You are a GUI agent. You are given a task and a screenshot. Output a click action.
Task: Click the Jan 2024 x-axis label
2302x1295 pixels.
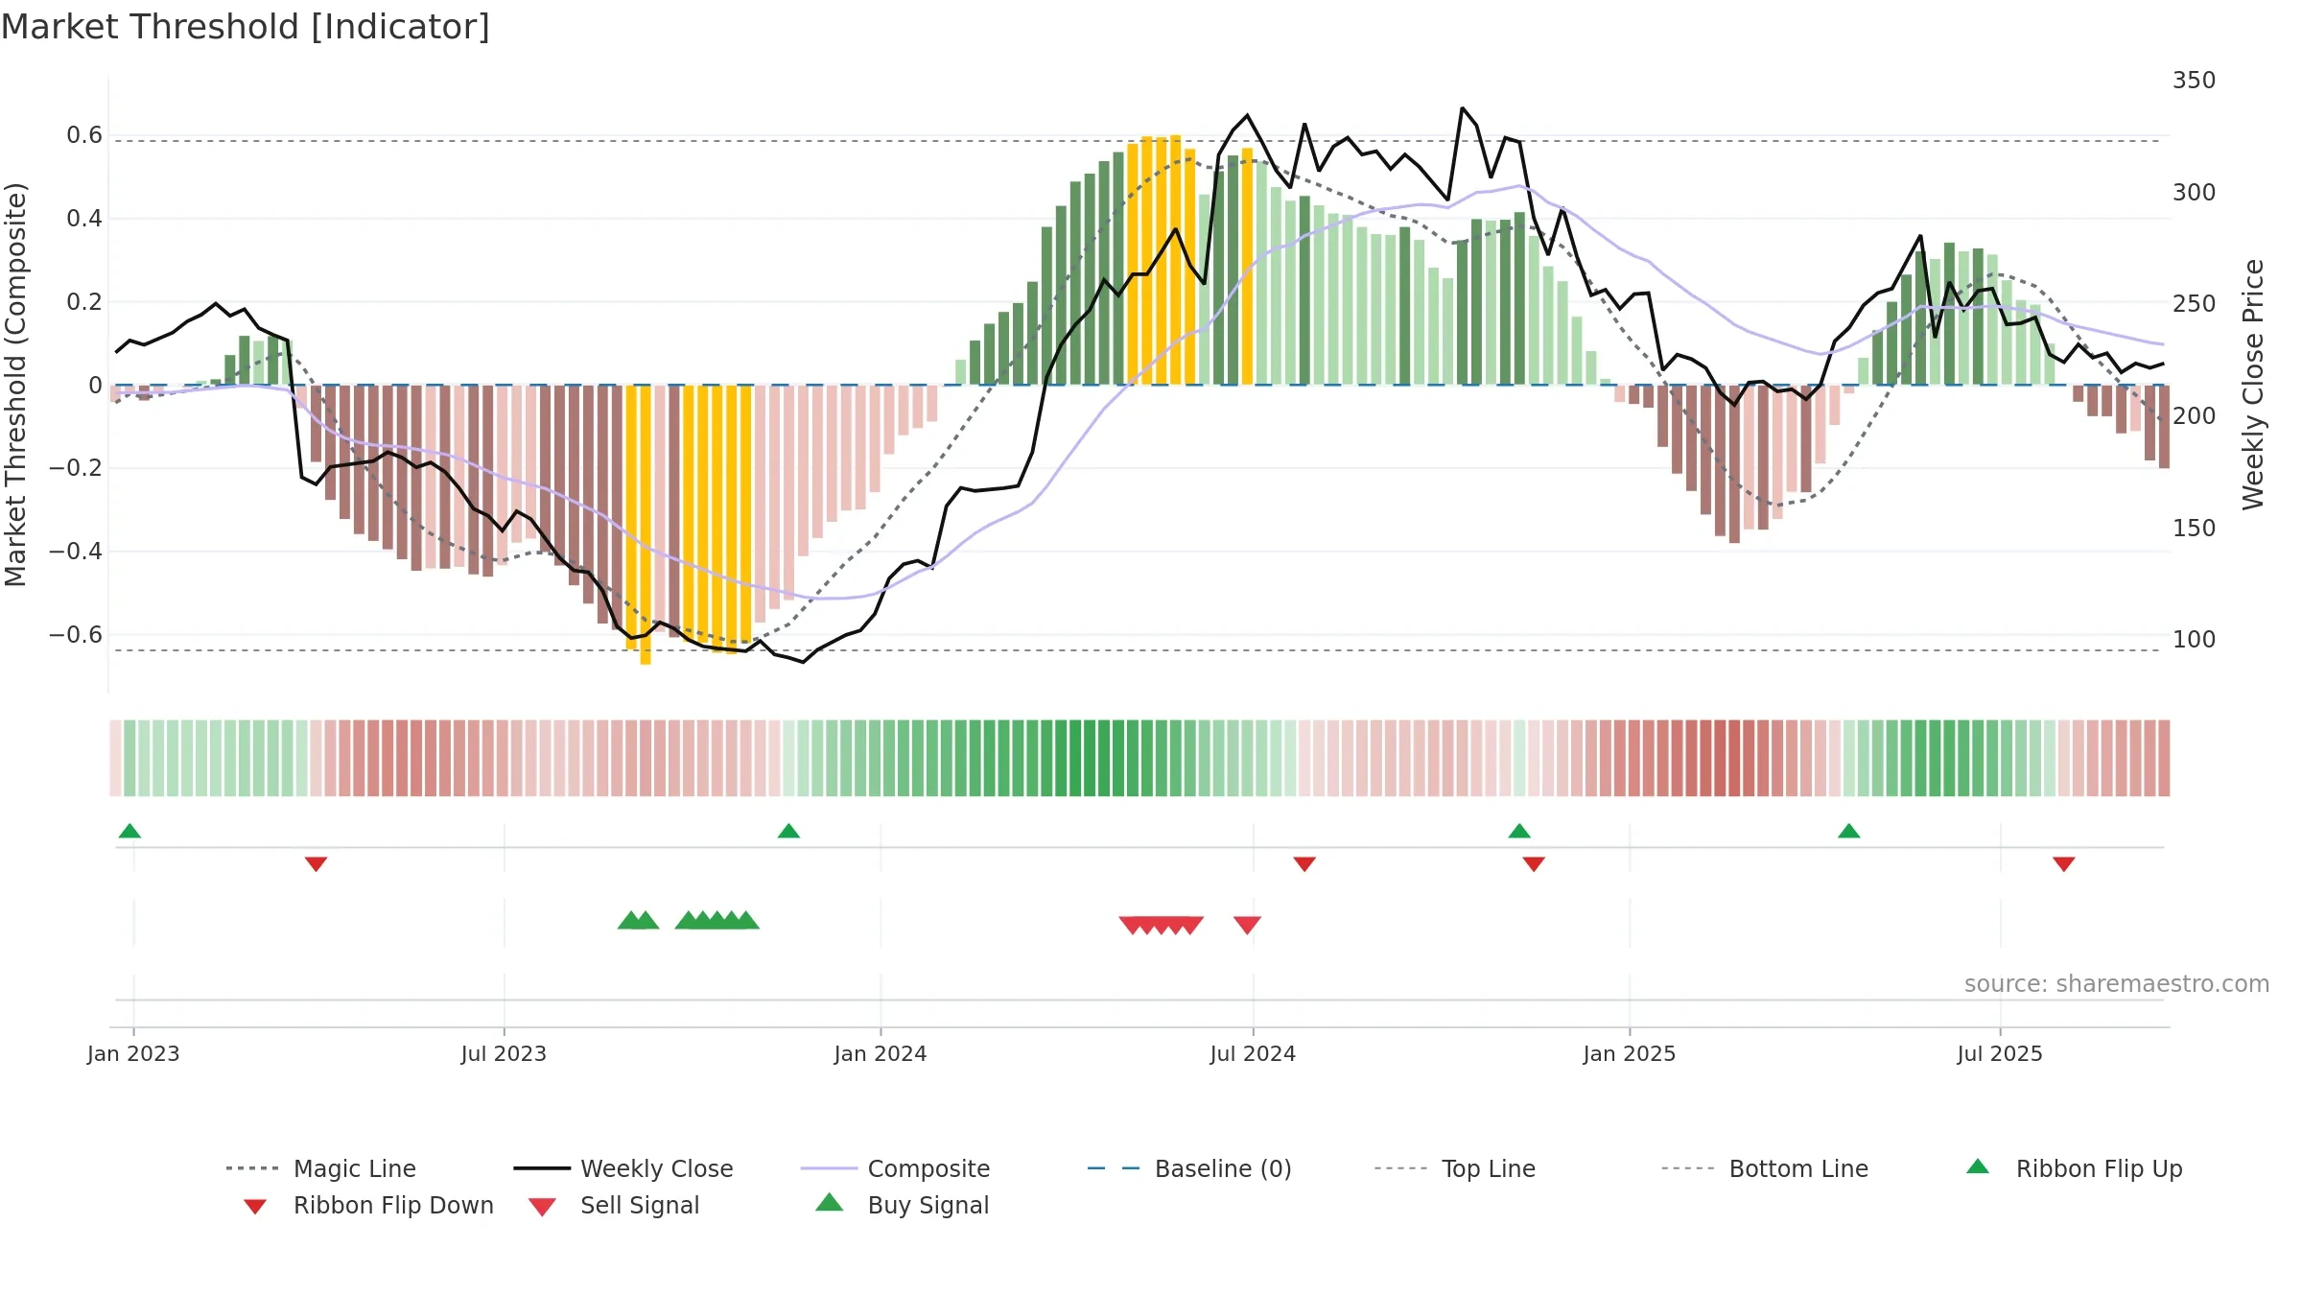[x=881, y=1053]
